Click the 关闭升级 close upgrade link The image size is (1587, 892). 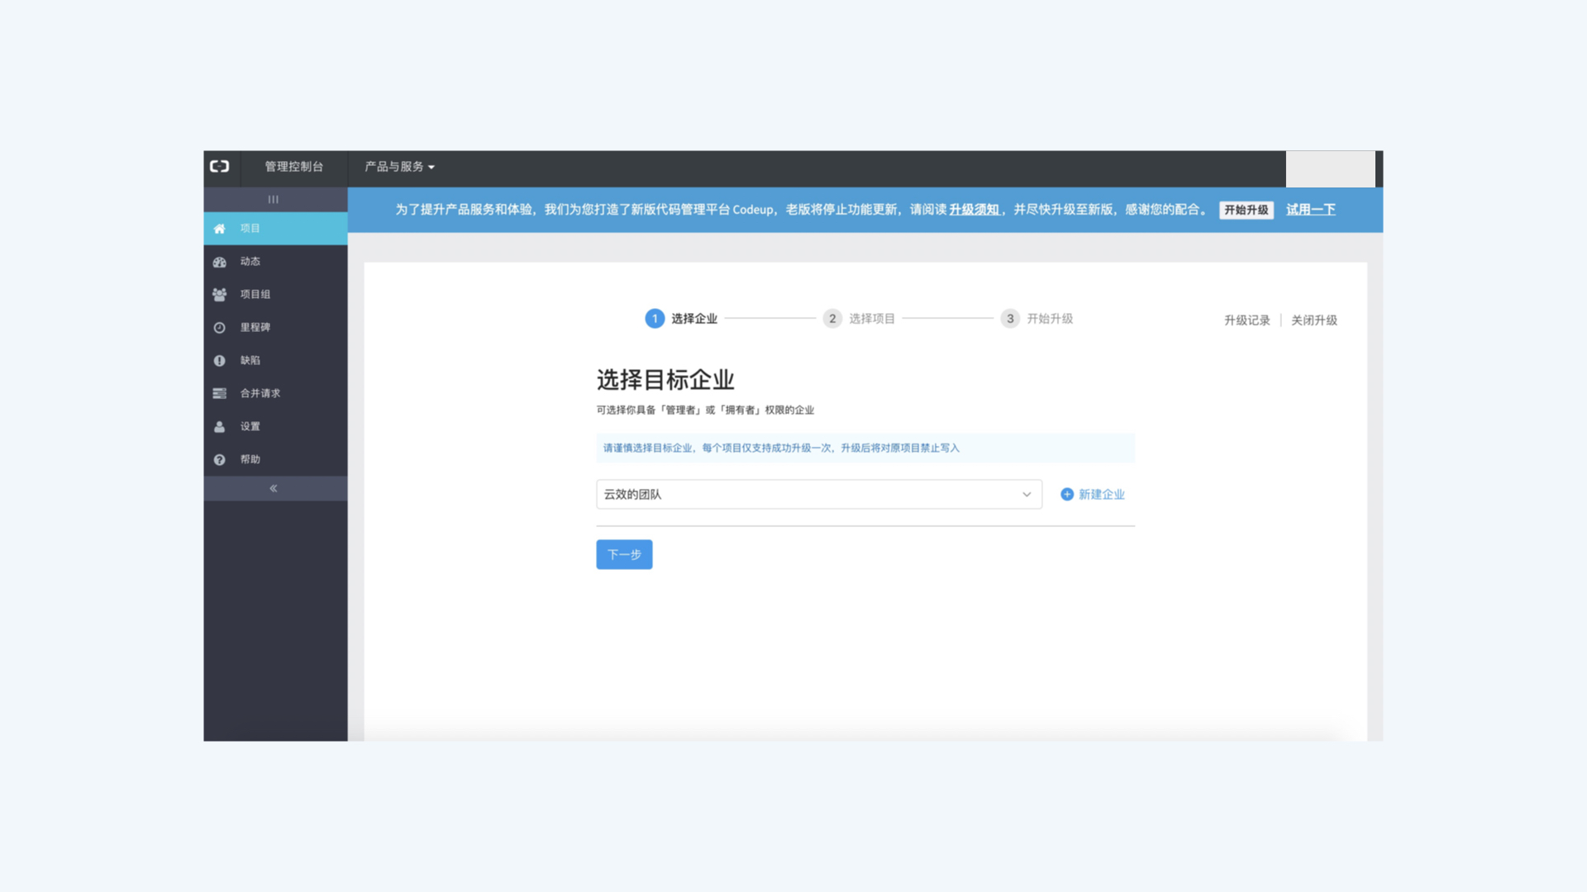[1314, 319]
